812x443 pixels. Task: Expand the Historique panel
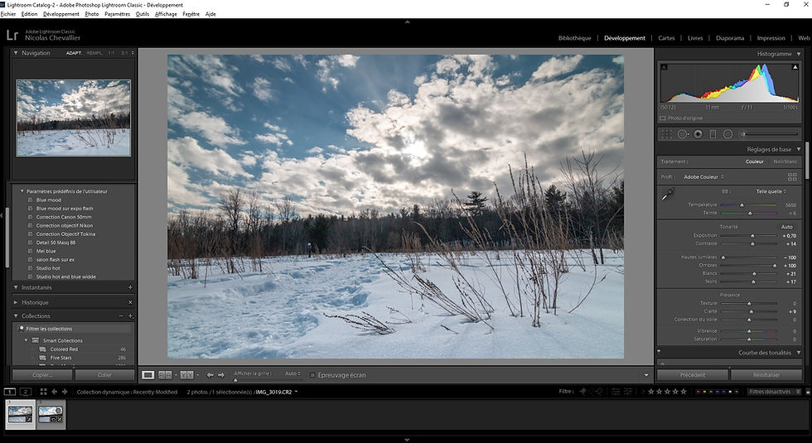tap(16, 302)
